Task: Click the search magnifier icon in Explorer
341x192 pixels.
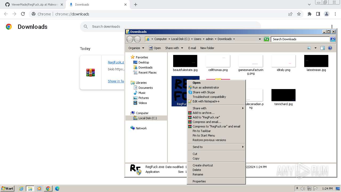Action: [x=333, y=39]
